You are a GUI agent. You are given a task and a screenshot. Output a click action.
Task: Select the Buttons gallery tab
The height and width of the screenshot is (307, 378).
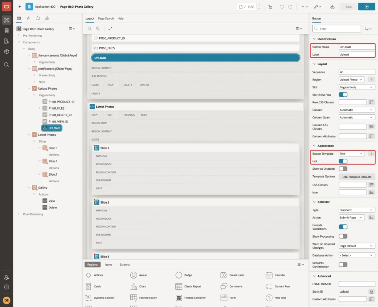point(125,265)
